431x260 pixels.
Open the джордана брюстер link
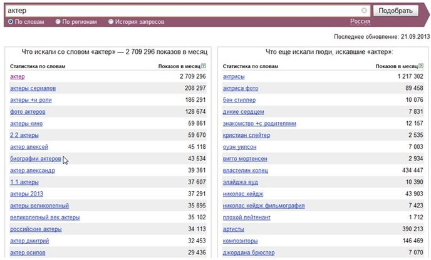click(249, 253)
